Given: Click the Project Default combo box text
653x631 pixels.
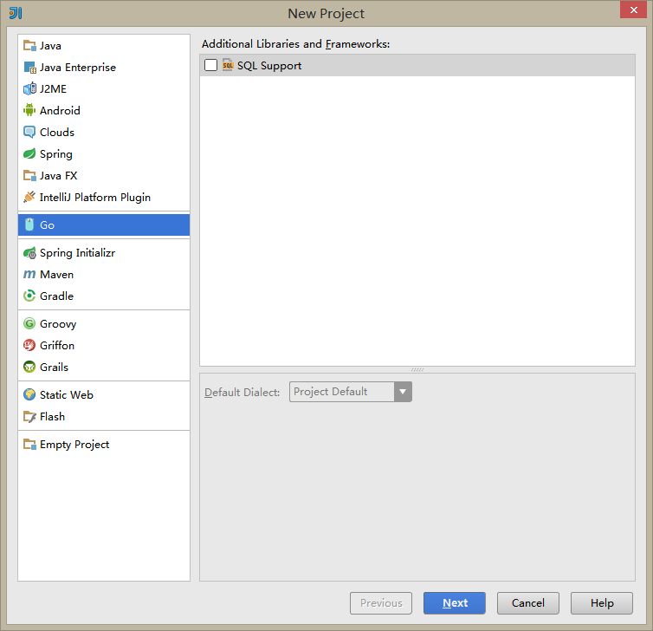Looking at the screenshot, I should (330, 392).
